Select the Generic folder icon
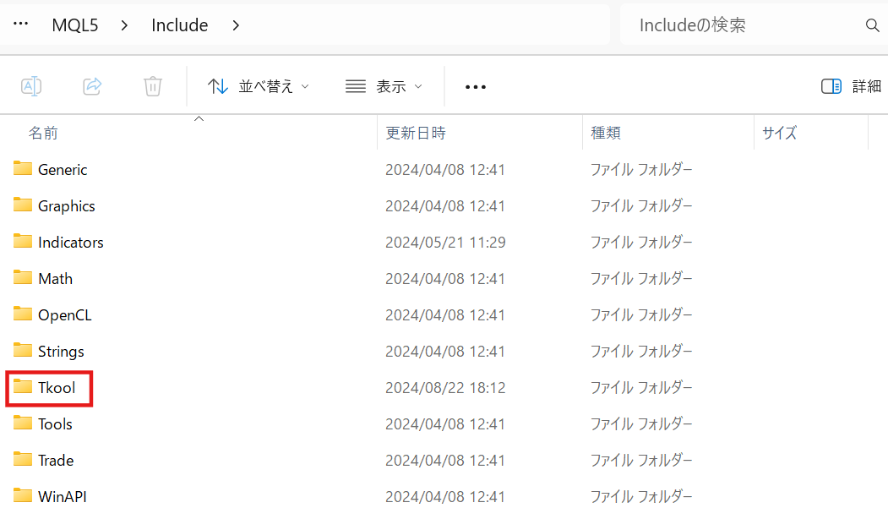The width and height of the screenshot is (888, 508). [23, 169]
